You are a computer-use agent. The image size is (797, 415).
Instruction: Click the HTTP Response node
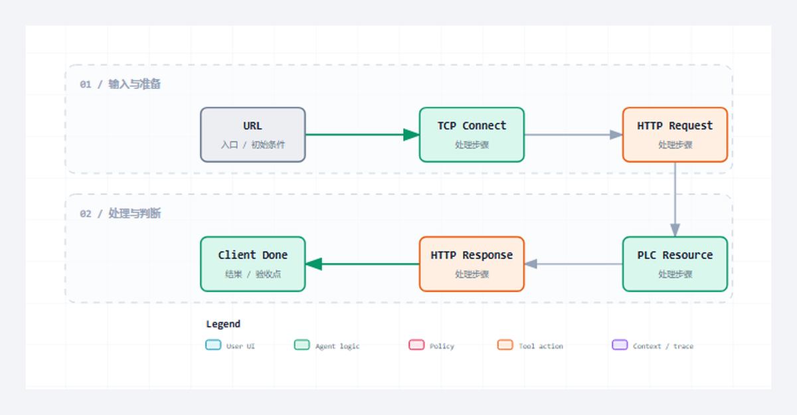pyautogui.click(x=472, y=264)
